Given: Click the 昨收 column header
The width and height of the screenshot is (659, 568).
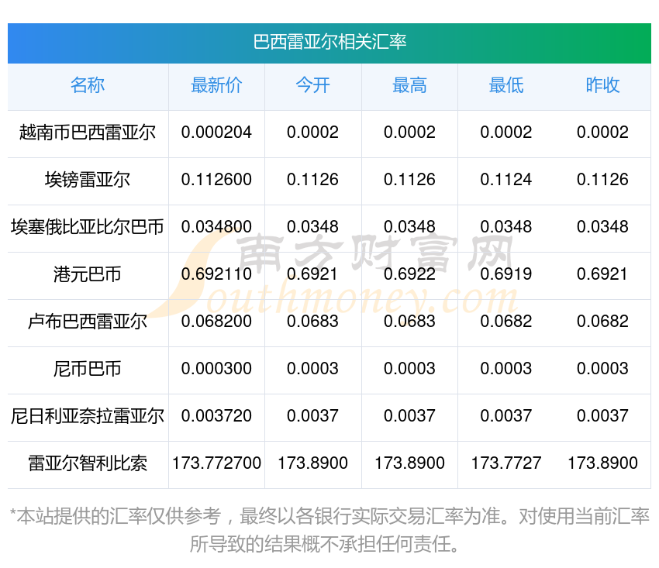Looking at the screenshot, I should pyautogui.click(x=602, y=86).
